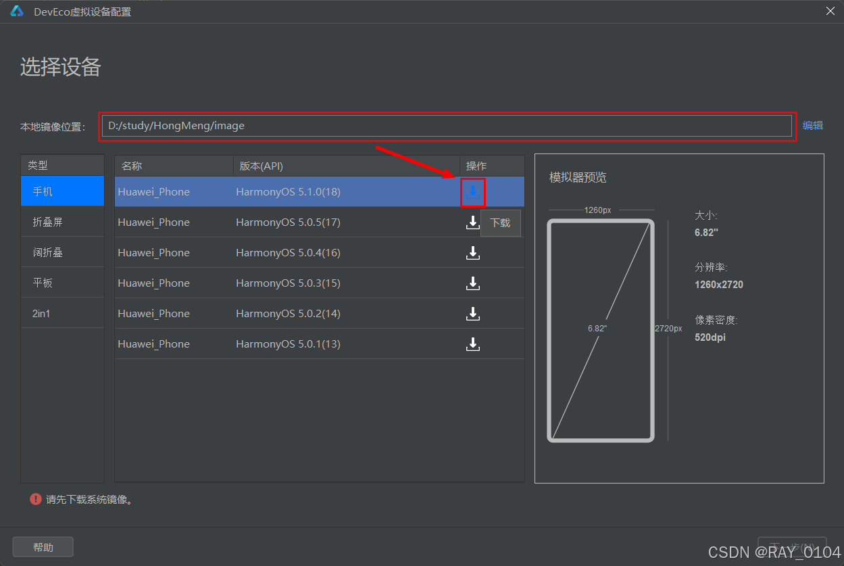
Task: Click 编辑 link to edit image location
Action: (x=813, y=125)
